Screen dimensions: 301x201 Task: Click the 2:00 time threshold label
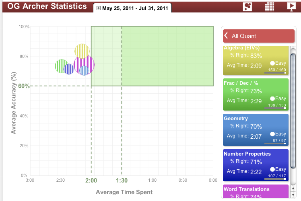91,180
